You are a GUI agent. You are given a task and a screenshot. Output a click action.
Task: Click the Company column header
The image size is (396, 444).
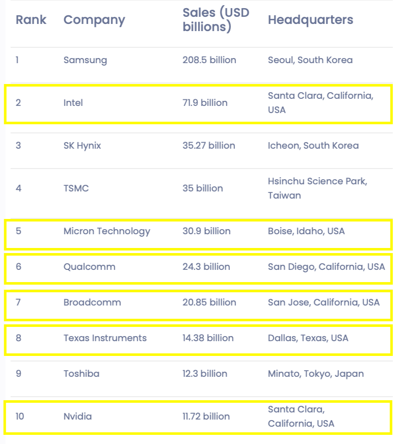94,20
